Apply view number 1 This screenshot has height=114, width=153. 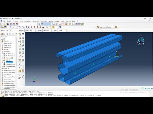[x=32, y=27]
